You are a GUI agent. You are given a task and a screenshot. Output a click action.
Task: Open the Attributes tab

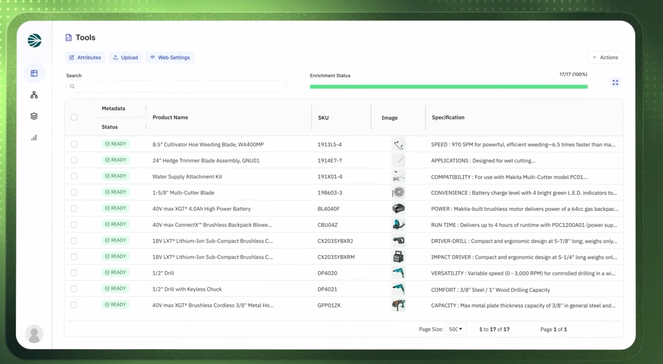click(85, 58)
